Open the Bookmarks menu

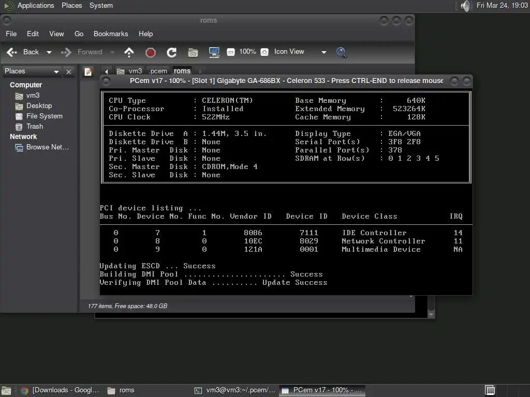pyautogui.click(x=111, y=34)
